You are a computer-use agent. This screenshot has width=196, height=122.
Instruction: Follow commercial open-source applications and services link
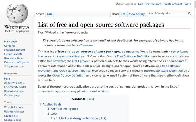click(x=73, y=91)
